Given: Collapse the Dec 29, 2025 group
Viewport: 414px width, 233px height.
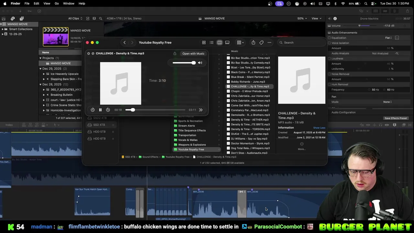Looking at the screenshot, I should [x=40, y=69].
